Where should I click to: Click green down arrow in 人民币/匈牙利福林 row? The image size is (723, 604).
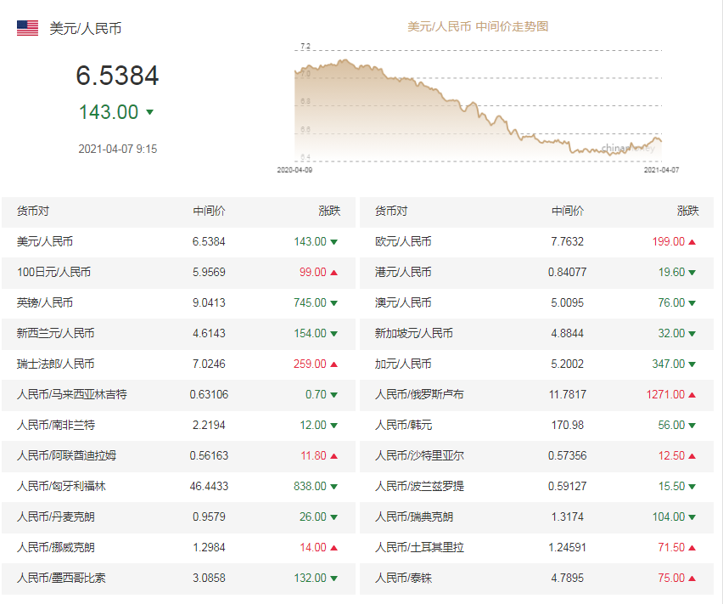pos(334,487)
